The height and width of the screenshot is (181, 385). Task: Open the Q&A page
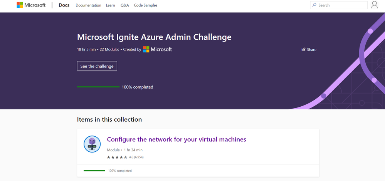(x=125, y=5)
